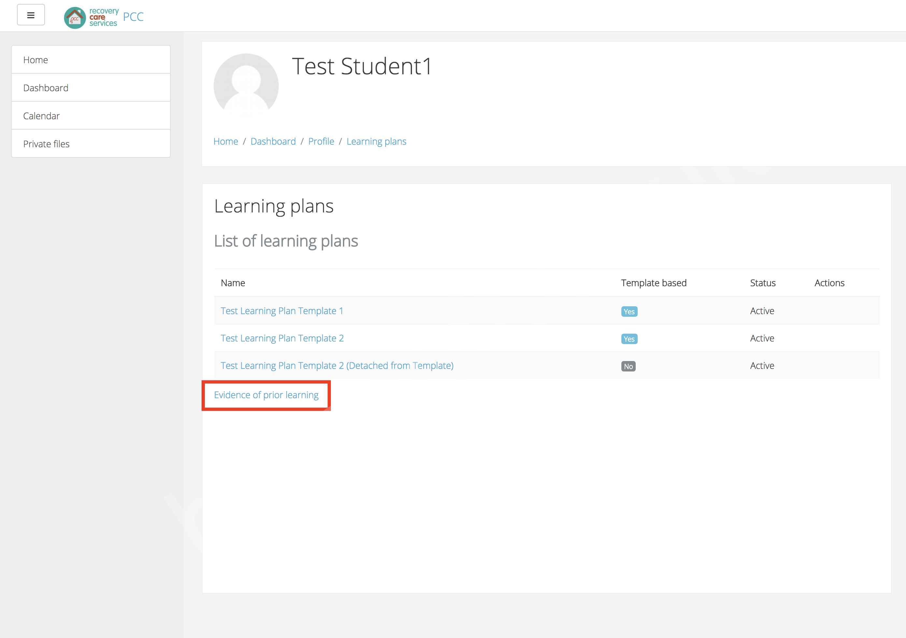The image size is (906, 638).
Task: Go to Learning plans in the breadcrumb
Action: (x=376, y=141)
